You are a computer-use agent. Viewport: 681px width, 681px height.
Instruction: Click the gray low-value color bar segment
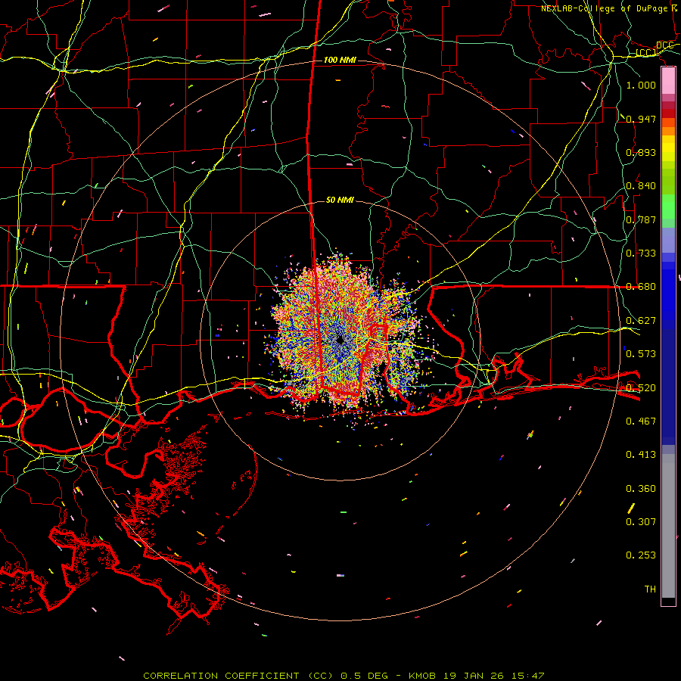tap(668, 526)
